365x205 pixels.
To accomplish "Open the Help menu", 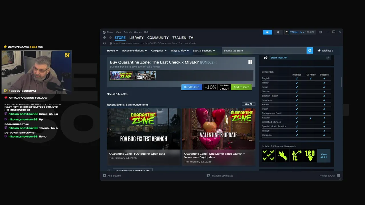I will click(x=147, y=32).
